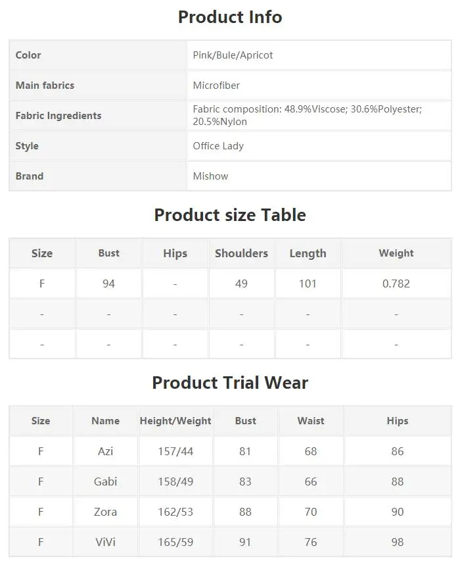Click the name Azi
Viewport: 460px width, 569px height.
[x=106, y=451]
